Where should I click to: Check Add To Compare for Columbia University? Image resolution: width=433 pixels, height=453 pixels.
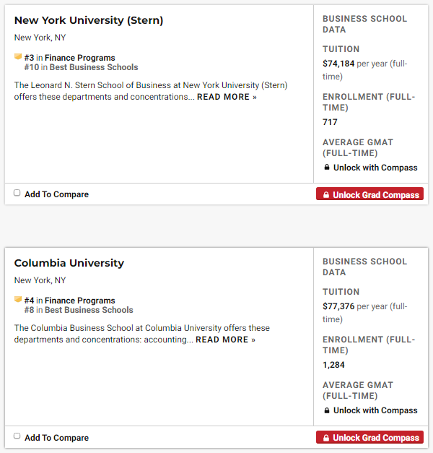point(17,436)
